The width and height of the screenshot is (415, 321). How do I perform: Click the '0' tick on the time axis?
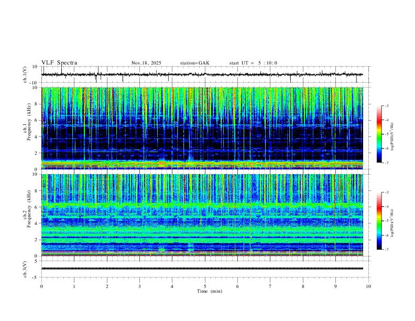click(41, 286)
